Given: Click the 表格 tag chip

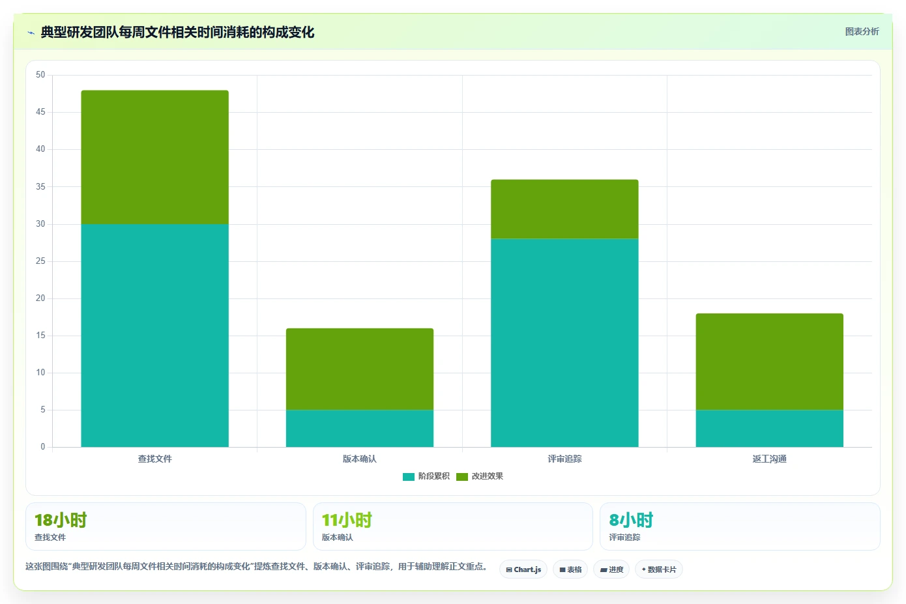Looking at the screenshot, I should [570, 569].
